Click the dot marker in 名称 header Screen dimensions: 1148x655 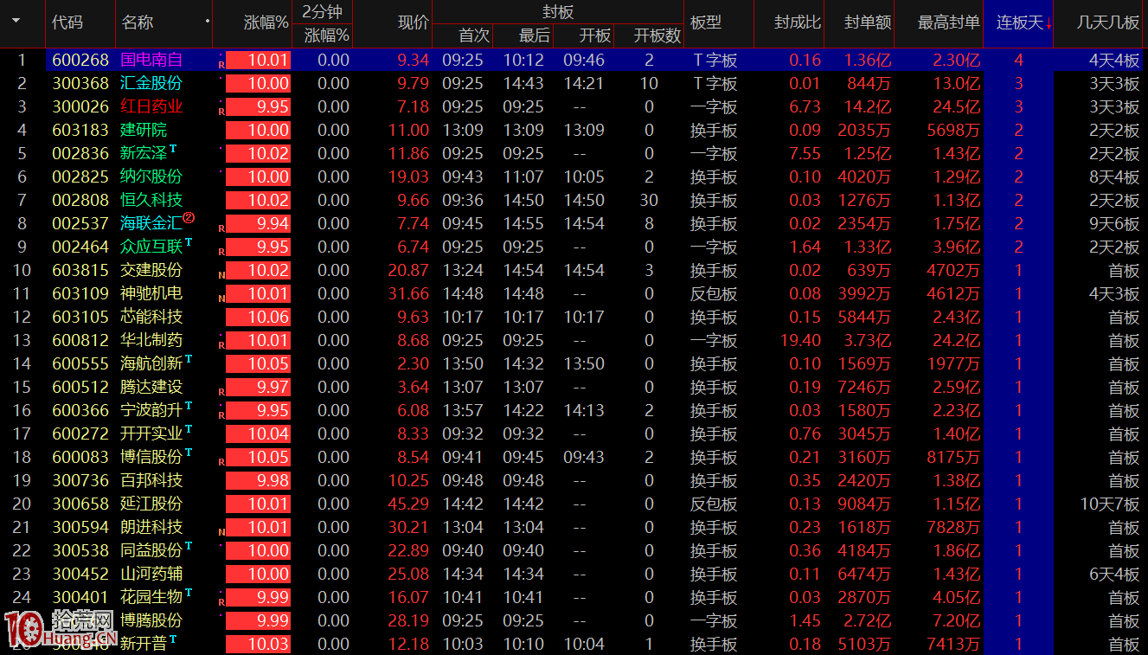coord(207,21)
